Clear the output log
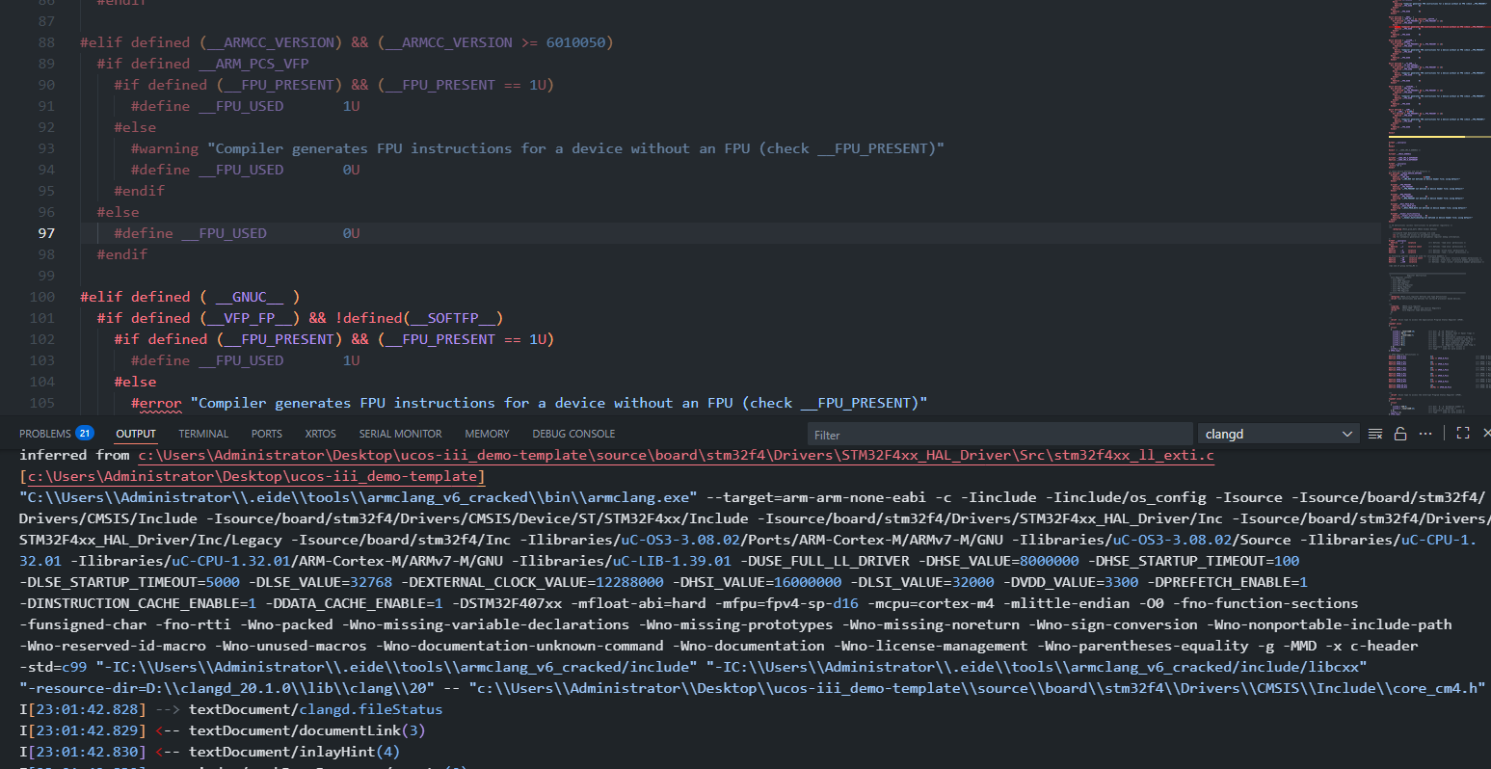The image size is (1491, 769). coord(1375,434)
